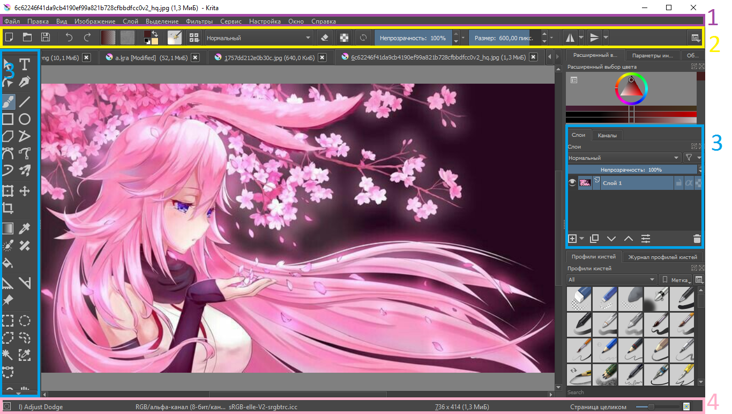Select the Colorize Mask tool
Screen dimensions: 732x414
click(x=8, y=246)
